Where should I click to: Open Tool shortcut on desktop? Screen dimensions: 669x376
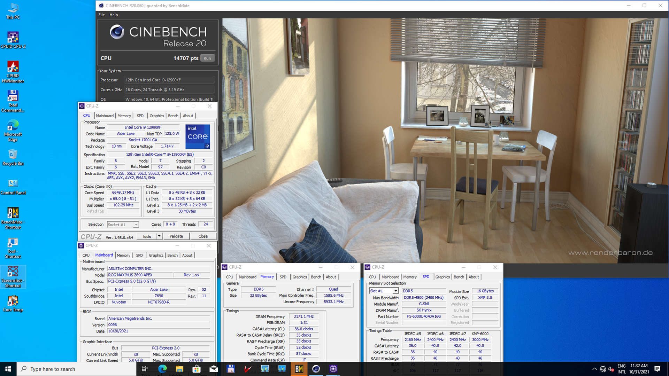(x=13, y=248)
